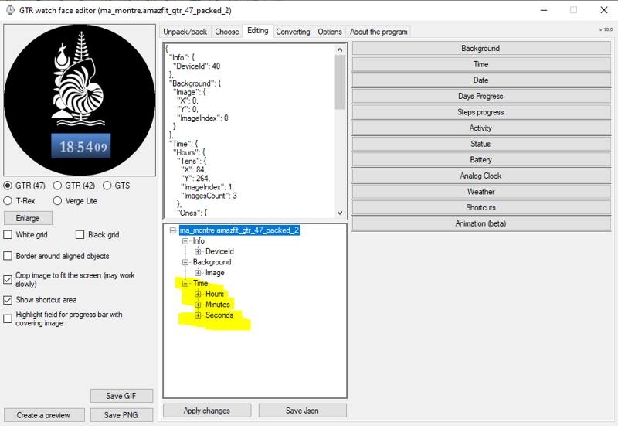Toggle Border around aligned objects
This screenshot has width=618, height=426.
8,256
